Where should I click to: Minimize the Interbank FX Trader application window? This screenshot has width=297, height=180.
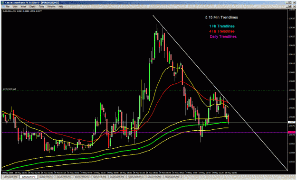[287, 3]
